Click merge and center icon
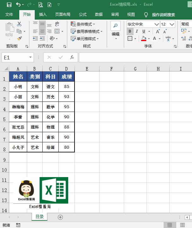This screenshot has width=192, height=228. click(x=57, y=31)
